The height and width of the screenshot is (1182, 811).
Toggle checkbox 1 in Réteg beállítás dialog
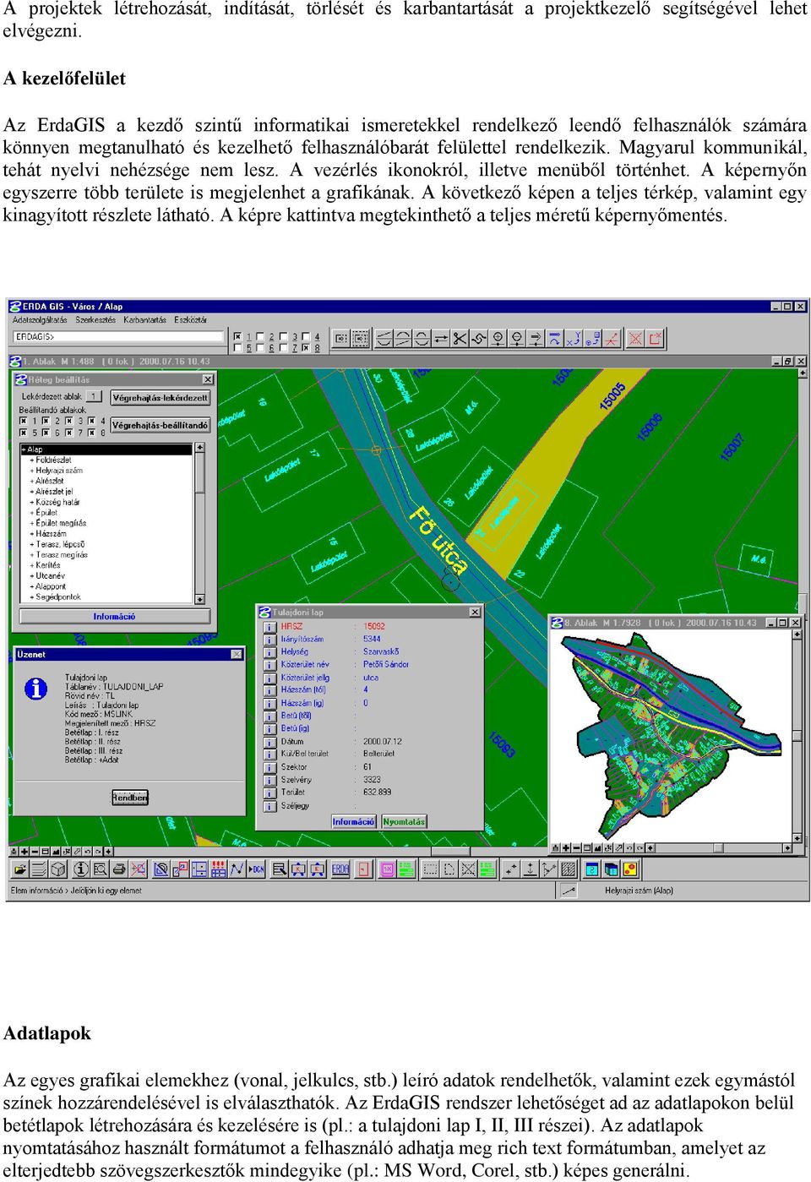(x=24, y=421)
